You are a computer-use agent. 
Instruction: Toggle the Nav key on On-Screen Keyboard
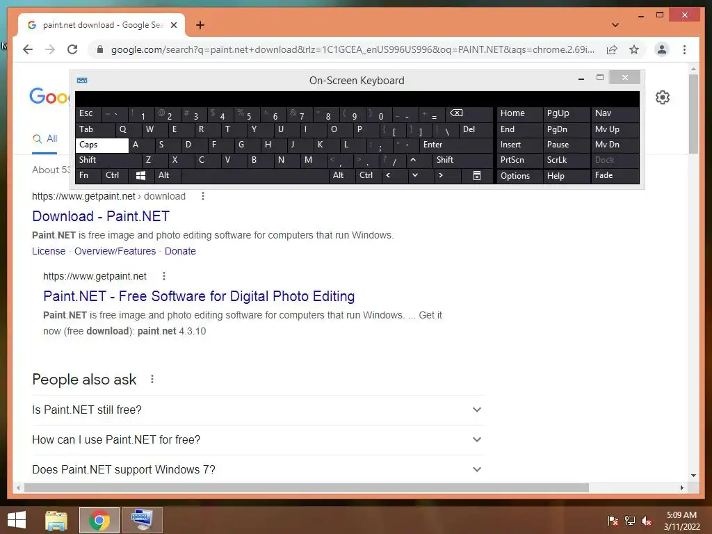click(615, 113)
